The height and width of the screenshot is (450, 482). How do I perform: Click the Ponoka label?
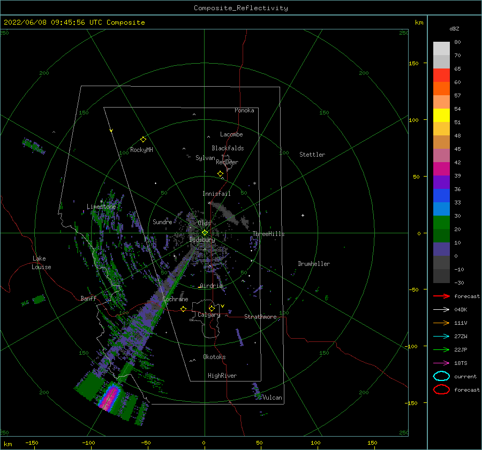pos(244,110)
